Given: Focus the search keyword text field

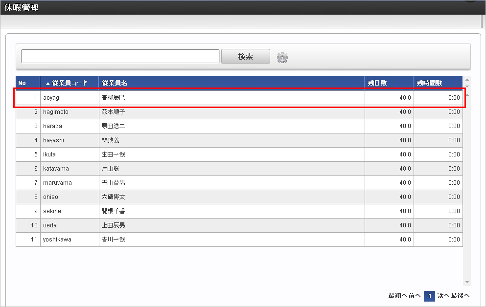Looking at the screenshot, I should click(x=120, y=56).
